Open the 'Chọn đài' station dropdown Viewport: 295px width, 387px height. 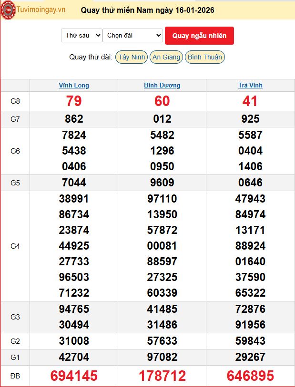132,36
